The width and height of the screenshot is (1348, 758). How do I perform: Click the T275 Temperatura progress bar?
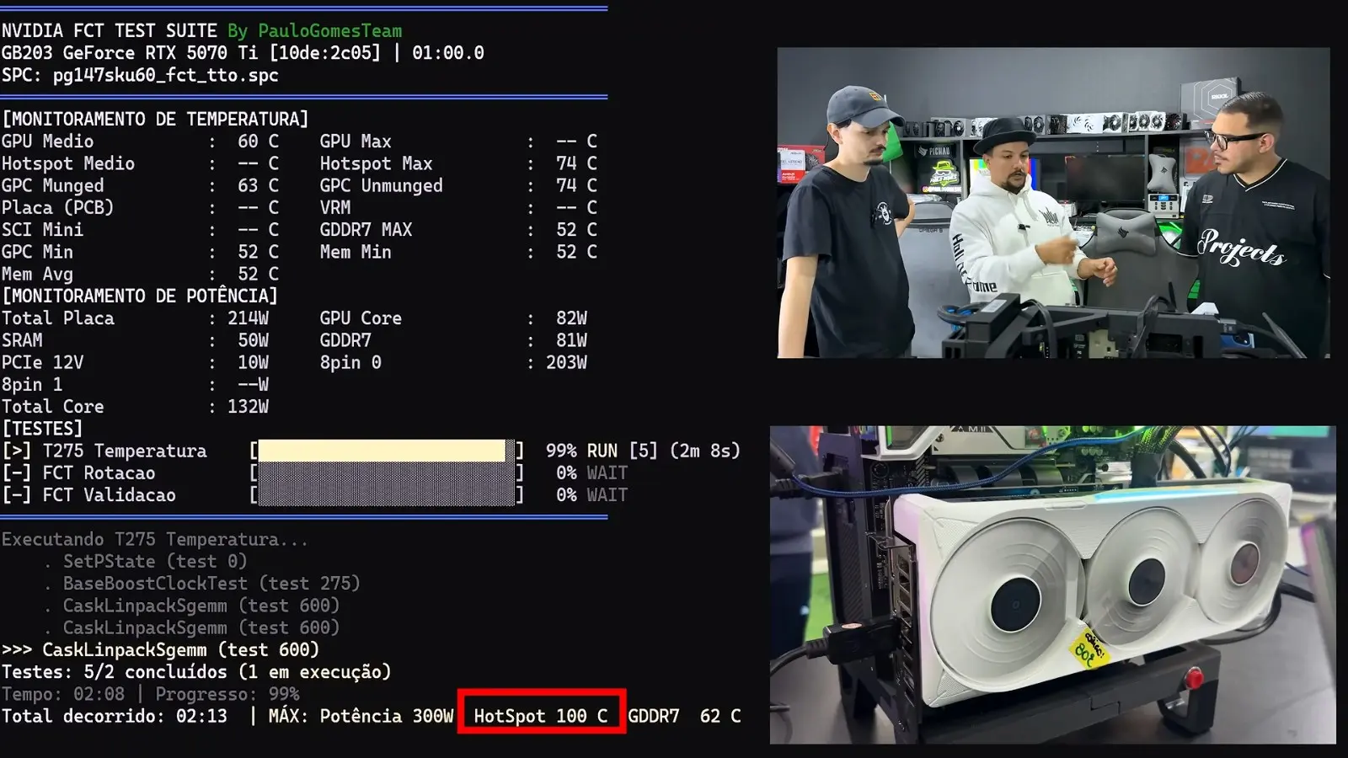tap(386, 451)
